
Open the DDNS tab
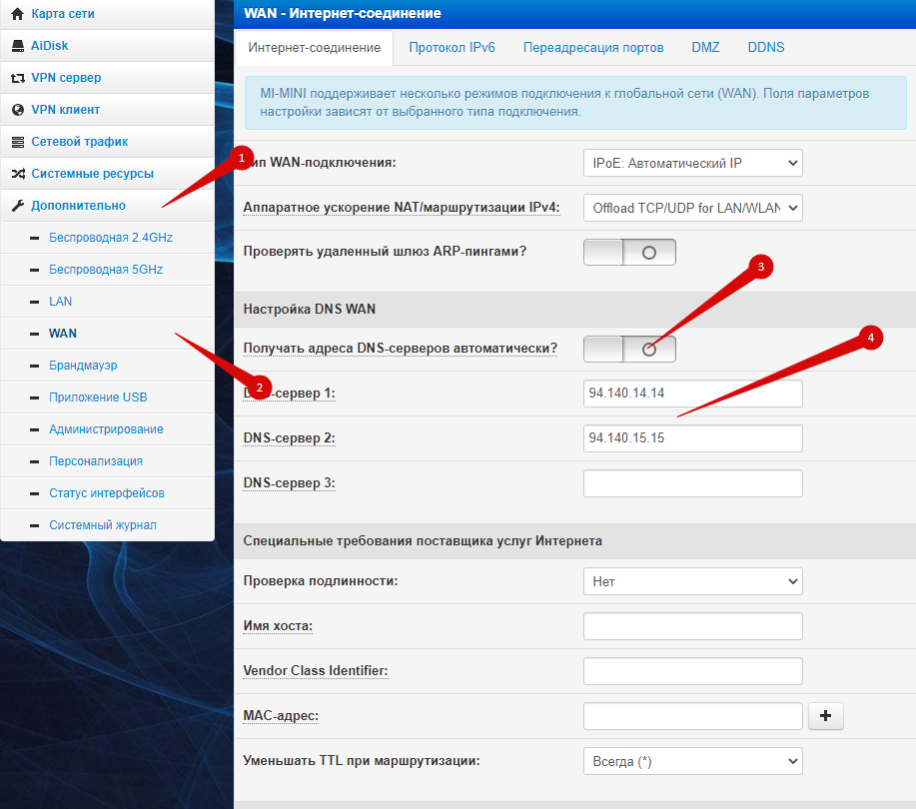(766, 47)
